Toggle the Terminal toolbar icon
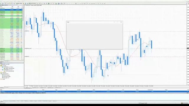Viewport: 189px width, 106px height. (12, 4)
